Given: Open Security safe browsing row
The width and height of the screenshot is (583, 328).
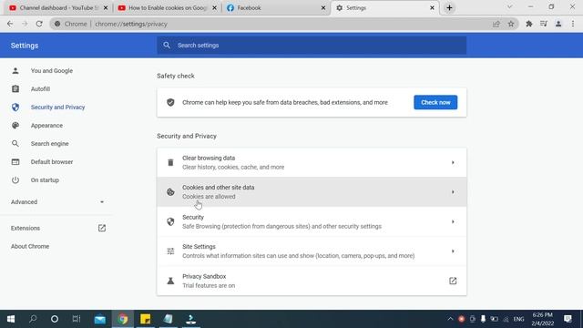Looking at the screenshot, I should [312, 221].
